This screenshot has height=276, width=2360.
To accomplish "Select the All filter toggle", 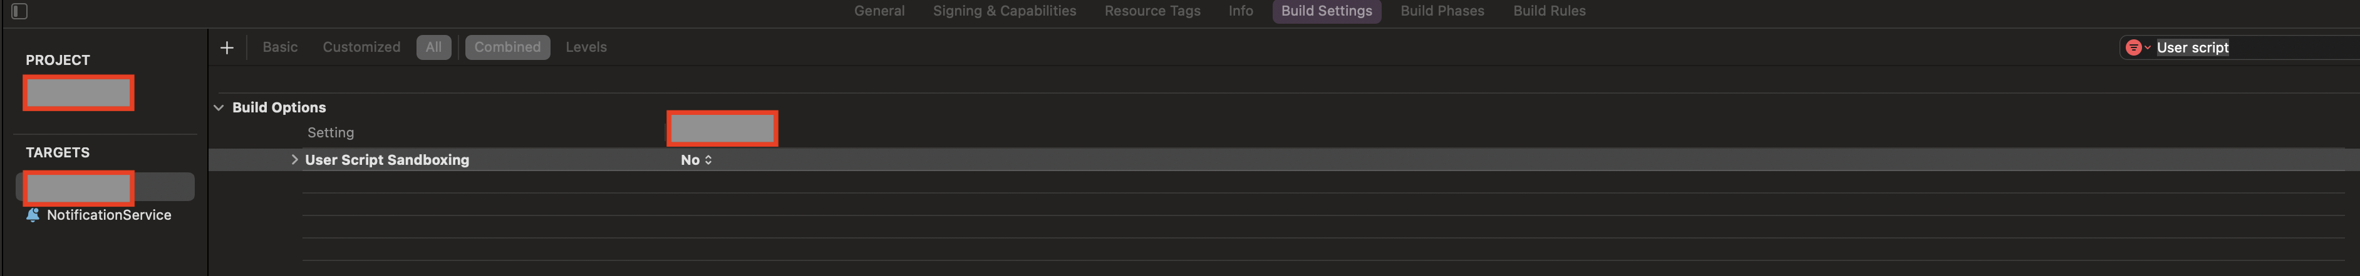I will click(x=433, y=47).
